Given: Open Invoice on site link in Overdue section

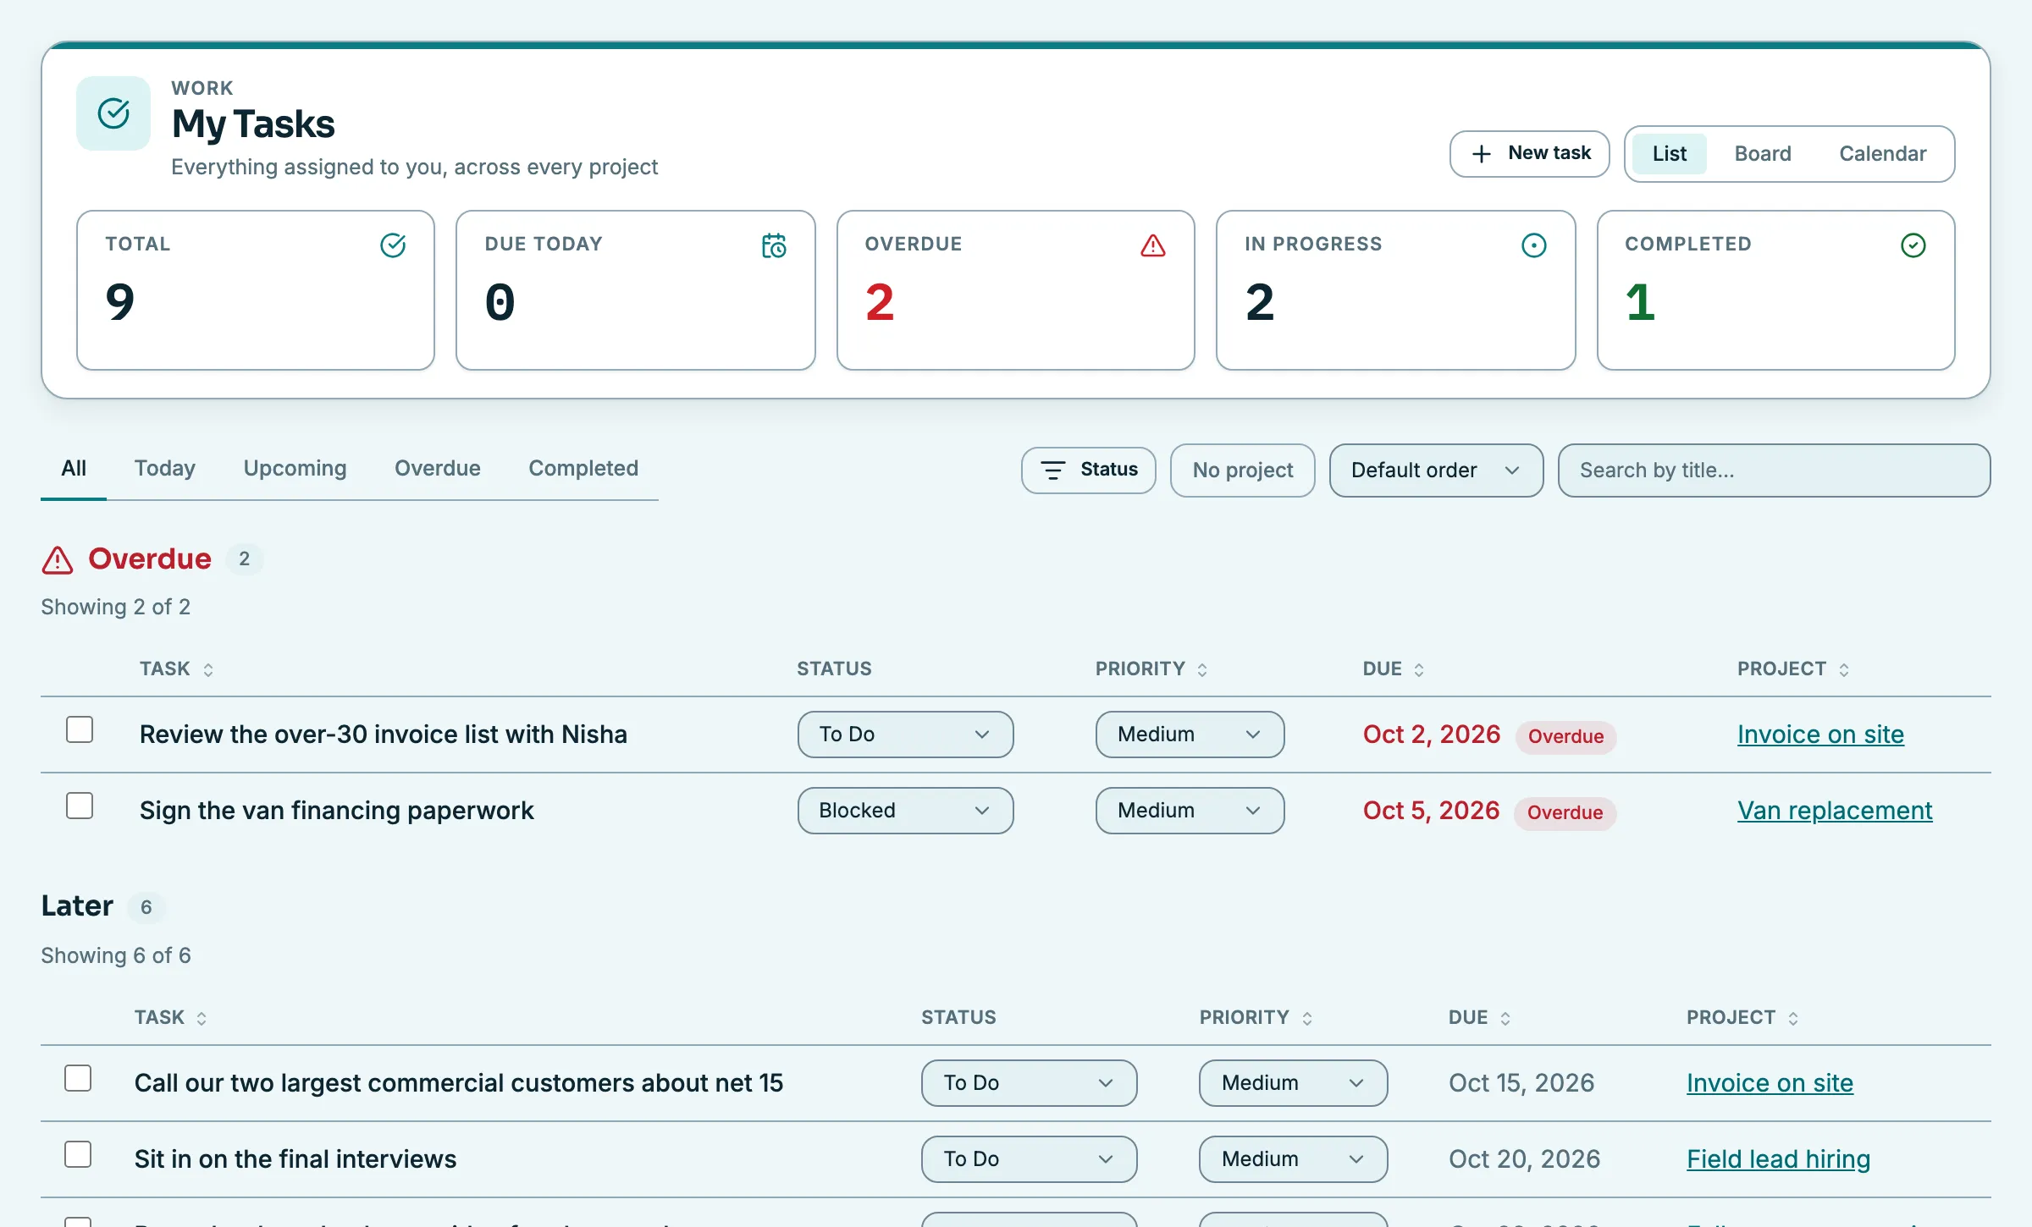Looking at the screenshot, I should tap(1820, 735).
